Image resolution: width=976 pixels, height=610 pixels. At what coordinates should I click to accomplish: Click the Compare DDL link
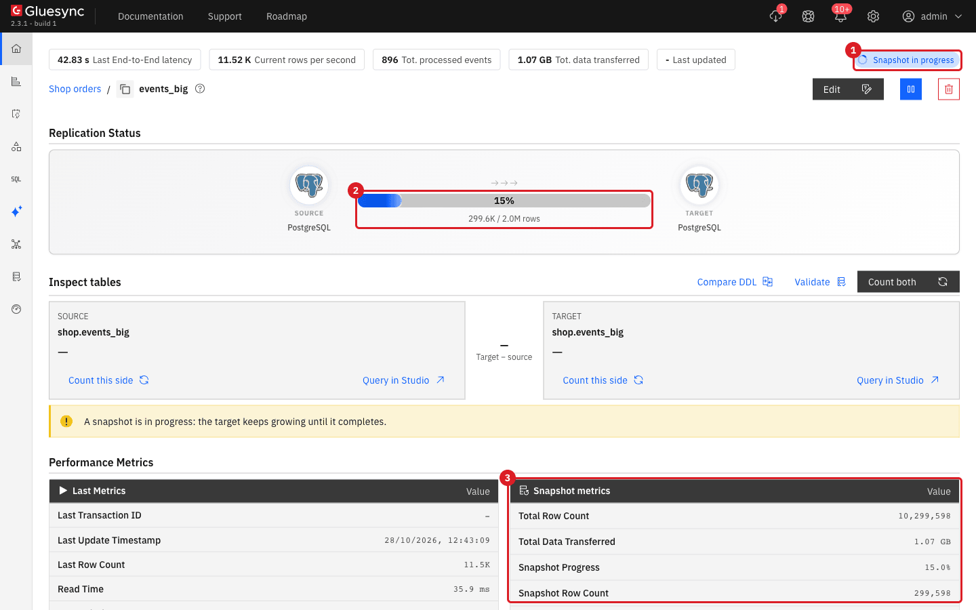(735, 282)
